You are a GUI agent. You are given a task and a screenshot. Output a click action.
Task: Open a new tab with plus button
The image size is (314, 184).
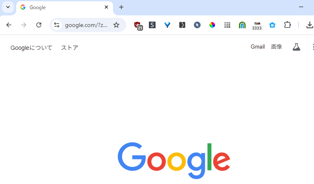(x=121, y=7)
